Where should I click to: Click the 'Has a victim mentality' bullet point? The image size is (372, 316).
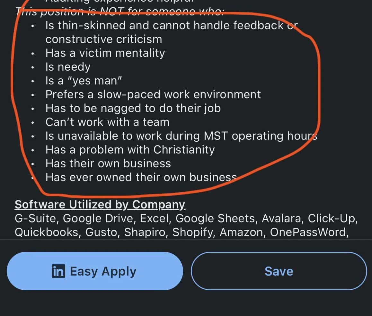[105, 53]
